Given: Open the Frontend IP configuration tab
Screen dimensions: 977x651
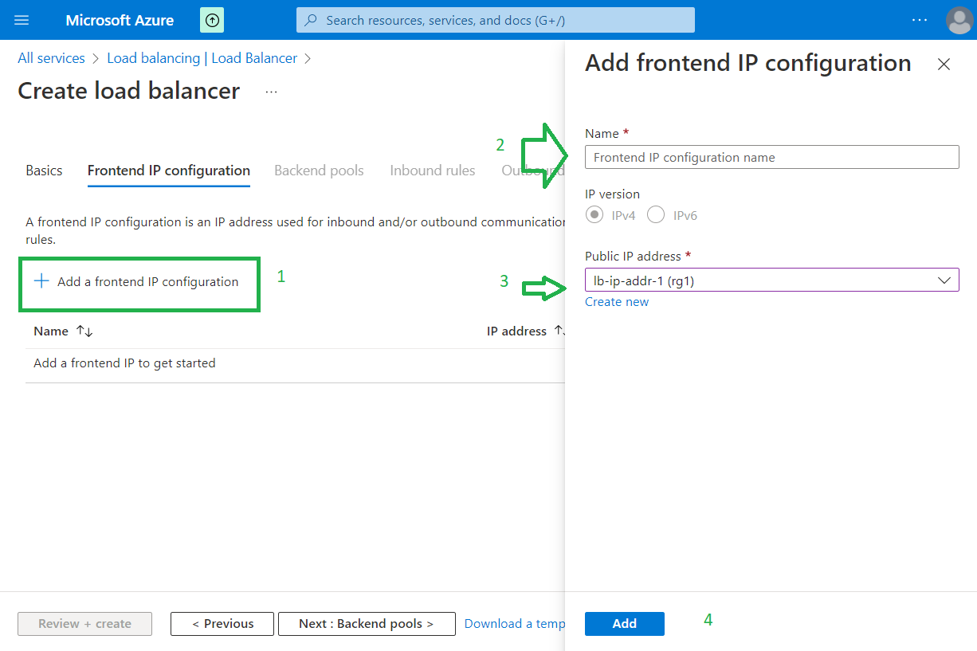Looking at the screenshot, I should [x=169, y=171].
